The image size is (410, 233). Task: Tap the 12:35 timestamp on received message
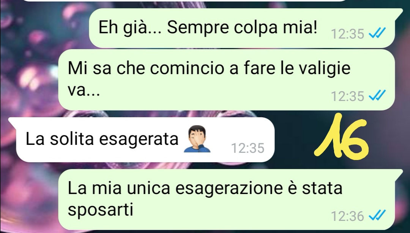(x=248, y=148)
